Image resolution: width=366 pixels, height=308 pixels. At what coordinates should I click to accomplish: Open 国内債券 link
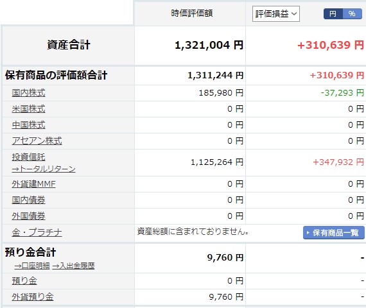point(28,200)
